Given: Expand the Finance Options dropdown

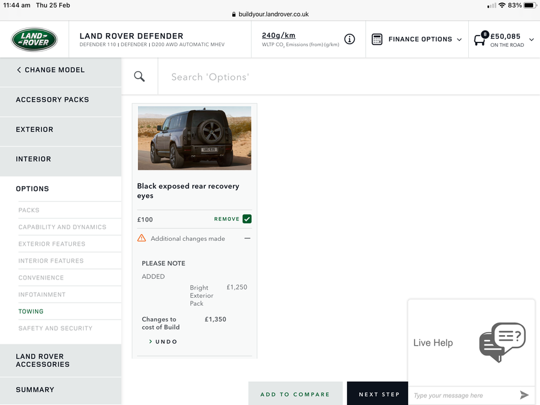Looking at the screenshot, I should click(459, 39).
